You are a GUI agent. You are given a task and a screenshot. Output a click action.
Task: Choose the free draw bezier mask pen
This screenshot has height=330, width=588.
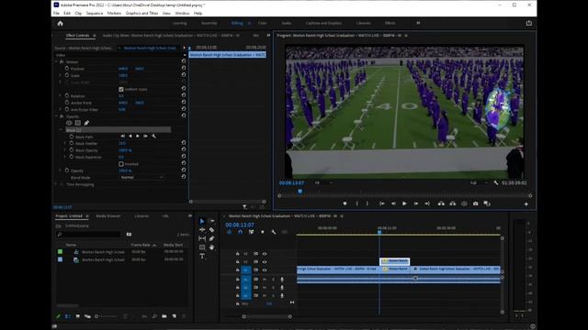(86, 123)
